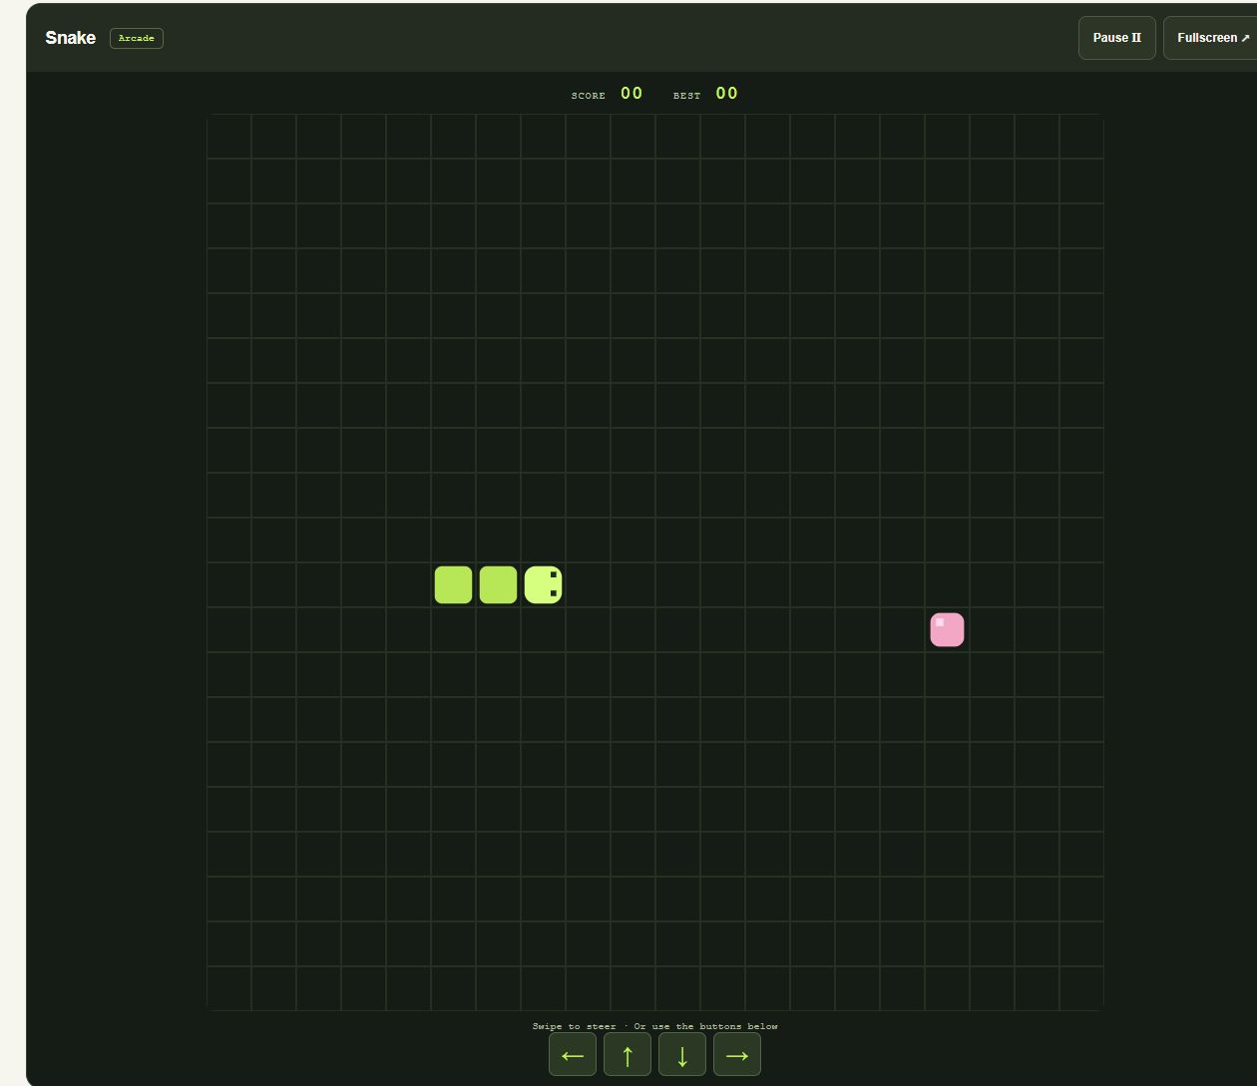The height and width of the screenshot is (1086, 1257).
Task: Steer the snake left with arrow button
Action: point(573,1054)
